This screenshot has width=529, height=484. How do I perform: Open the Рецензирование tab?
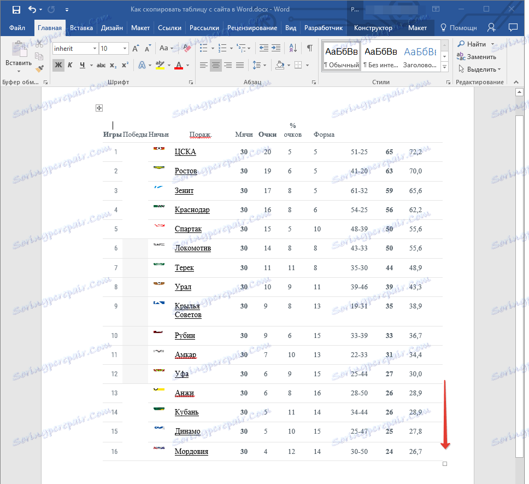point(252,28)
